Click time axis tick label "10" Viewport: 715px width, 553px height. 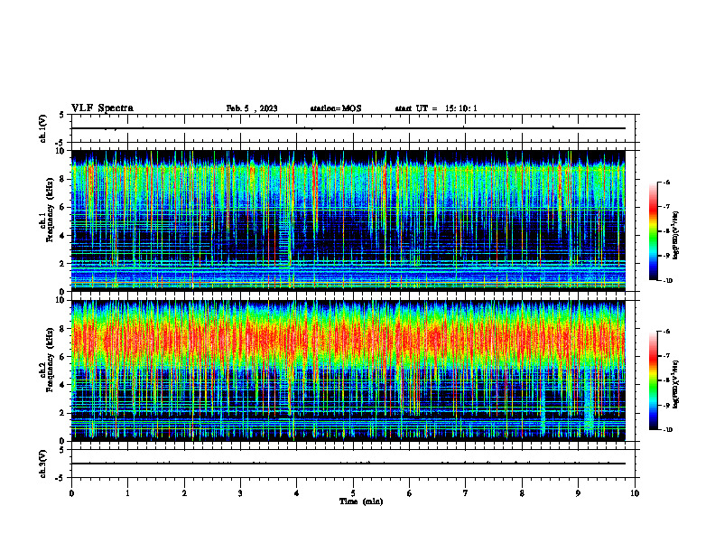[635, 493]
